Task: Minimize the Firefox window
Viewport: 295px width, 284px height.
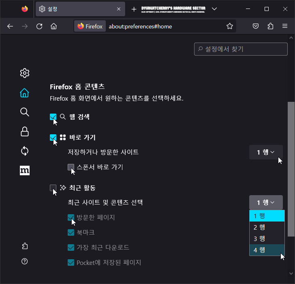Action: [x=248, y=9]
